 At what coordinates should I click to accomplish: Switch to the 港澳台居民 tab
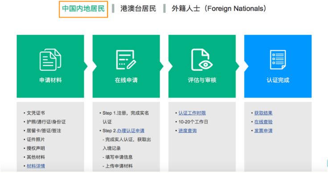click(x=138, y=9)
